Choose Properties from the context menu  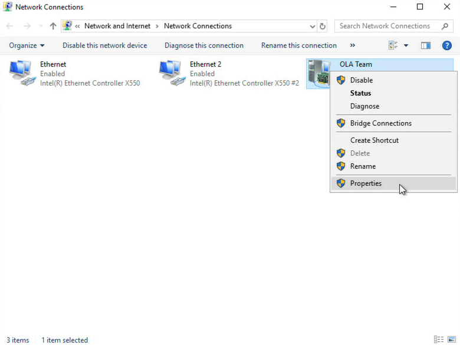click(x=366, y=183)
